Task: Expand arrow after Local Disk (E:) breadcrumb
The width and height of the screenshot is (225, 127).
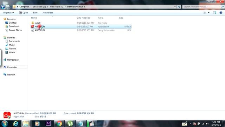Action: 48,7
